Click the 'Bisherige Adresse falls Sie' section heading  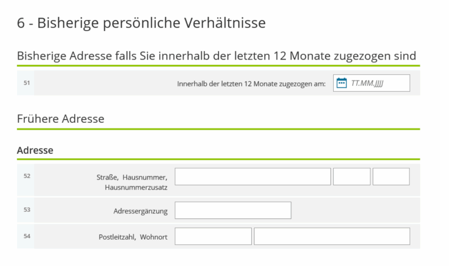point(216,56)
